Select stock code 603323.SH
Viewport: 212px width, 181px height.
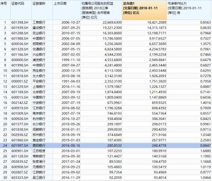tap(20, 178)
